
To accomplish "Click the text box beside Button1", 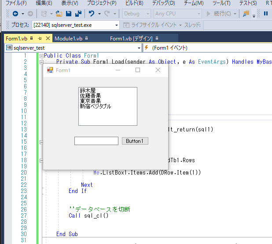I will coord(96,141).
